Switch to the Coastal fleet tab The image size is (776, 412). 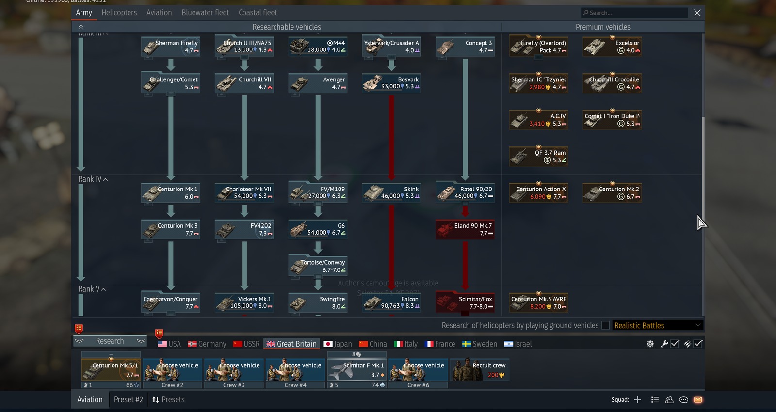tap(258, 13)
